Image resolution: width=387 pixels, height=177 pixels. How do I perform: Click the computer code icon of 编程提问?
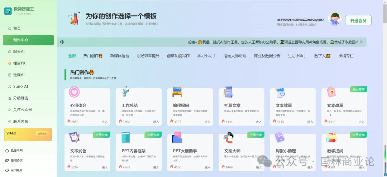(x=177, y=92)
